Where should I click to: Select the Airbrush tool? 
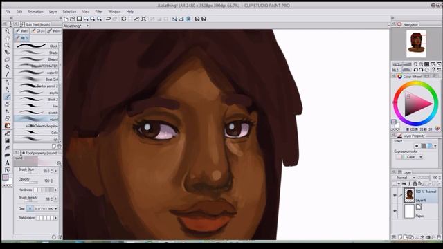tap(8, 104)
